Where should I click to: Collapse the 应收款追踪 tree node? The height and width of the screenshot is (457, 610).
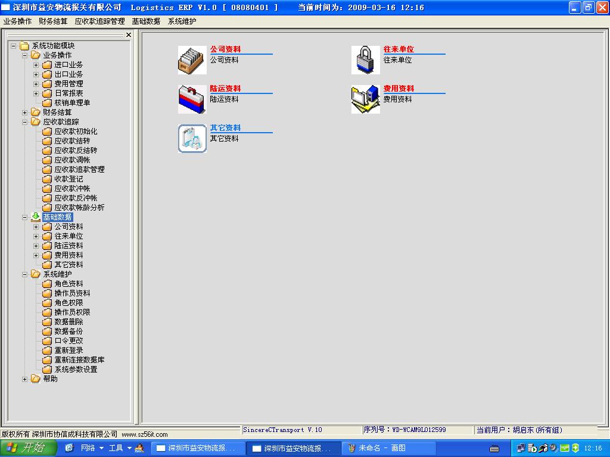pos(24,122)
